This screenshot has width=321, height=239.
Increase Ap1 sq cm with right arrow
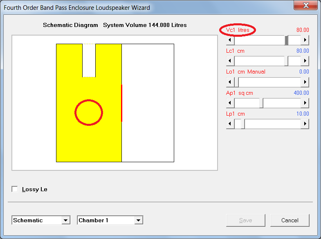[305, 103]
